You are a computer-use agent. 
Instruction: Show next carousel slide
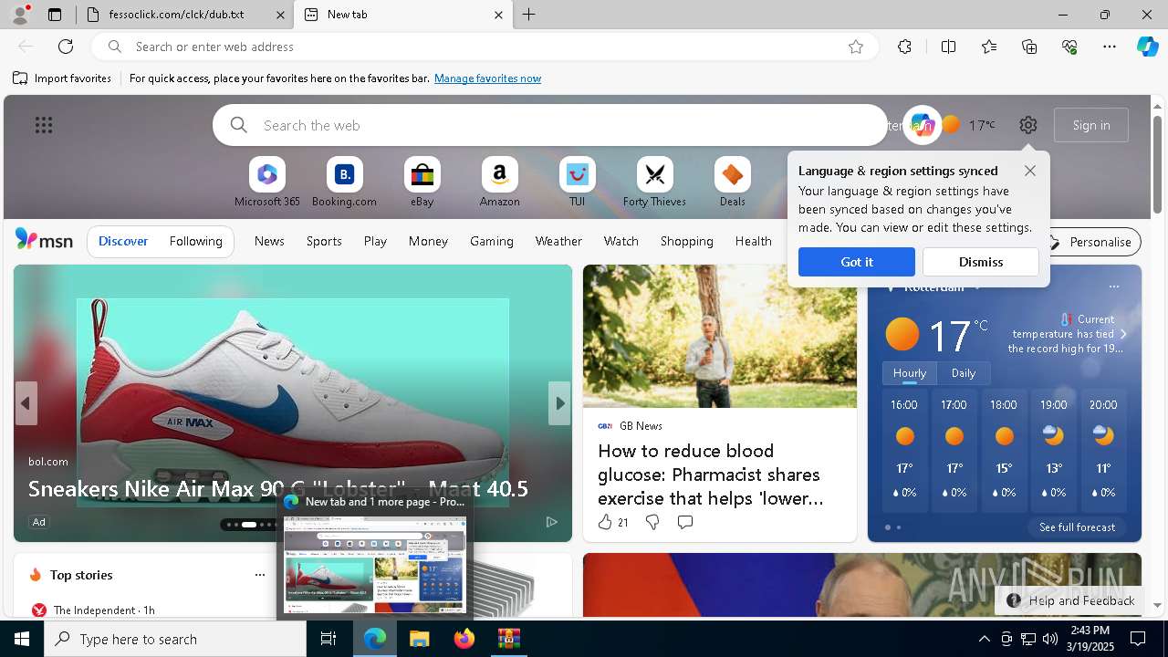[559, 403]
